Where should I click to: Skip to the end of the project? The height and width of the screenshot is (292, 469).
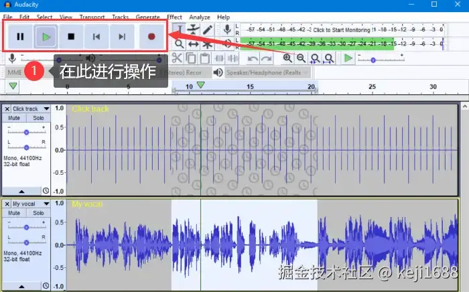click(x=122, y=37)
